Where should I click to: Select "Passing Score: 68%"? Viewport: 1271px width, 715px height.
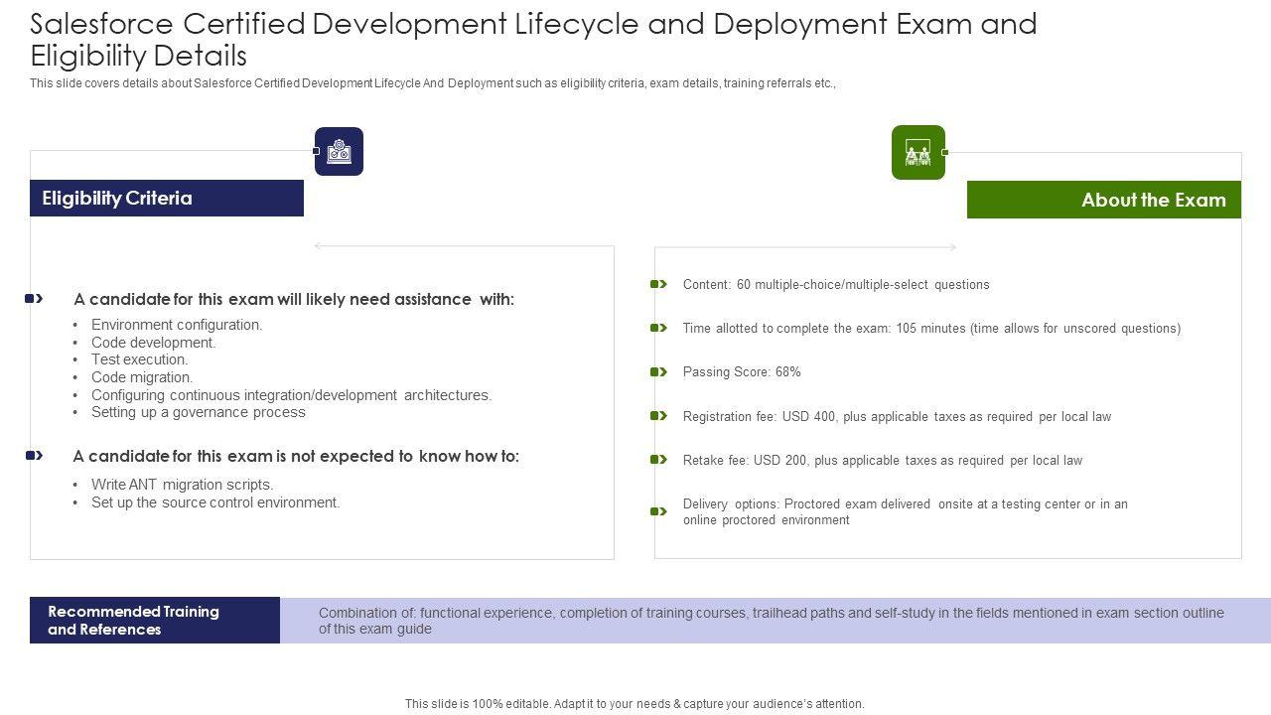[742, 372]
